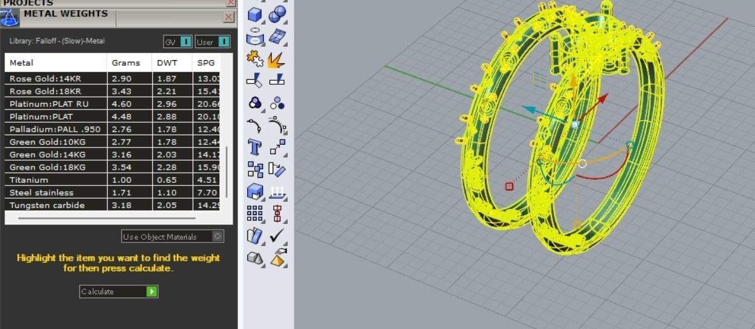
Task: Click the orange pyramid mesh icon
Action: tap(278, 258)
